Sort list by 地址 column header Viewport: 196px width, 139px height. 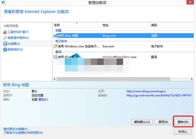click(105, 25)
